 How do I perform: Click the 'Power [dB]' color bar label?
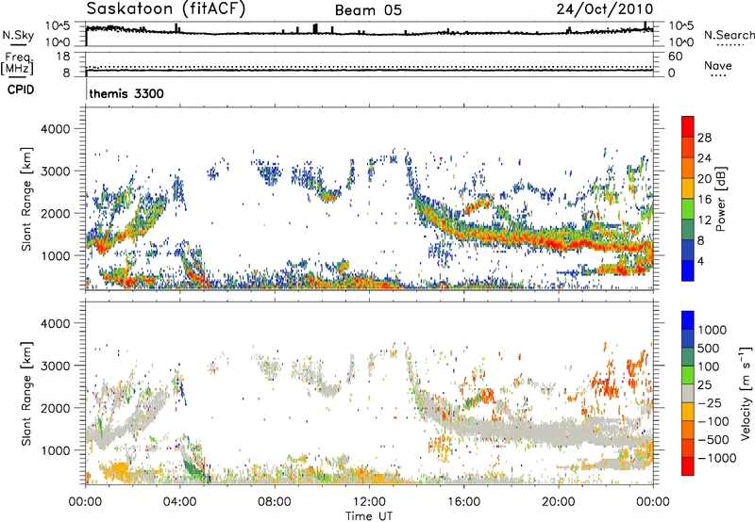pos(720,199)
